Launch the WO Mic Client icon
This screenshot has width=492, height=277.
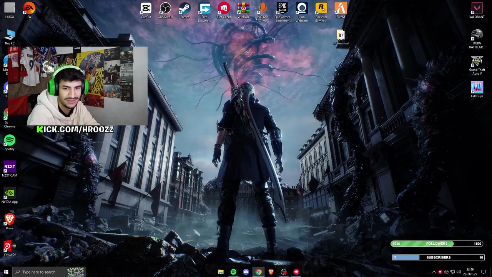[x=263, y=12]
